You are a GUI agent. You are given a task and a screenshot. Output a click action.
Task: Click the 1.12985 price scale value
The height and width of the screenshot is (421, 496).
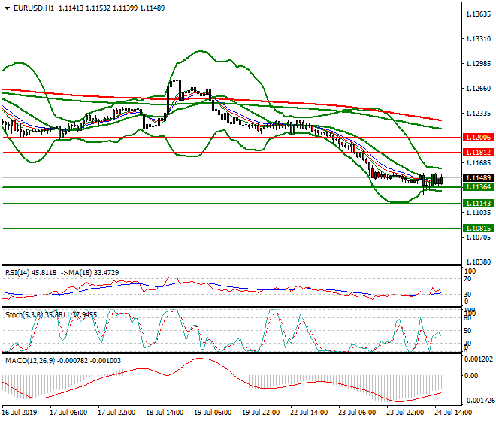click(479, 64)
